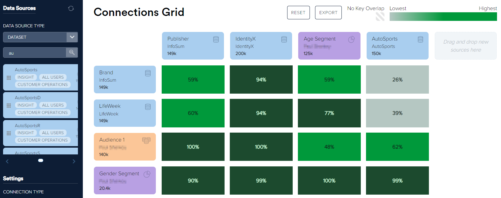Go to previous page of data sources

click(x=7, y=161)
